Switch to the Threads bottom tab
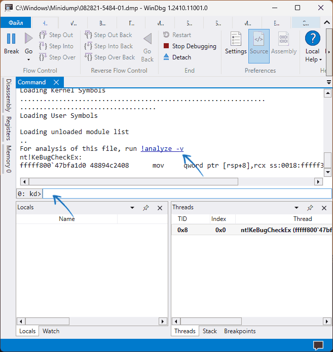The height and width of the screenshot is (352, 333). (185, 331)
